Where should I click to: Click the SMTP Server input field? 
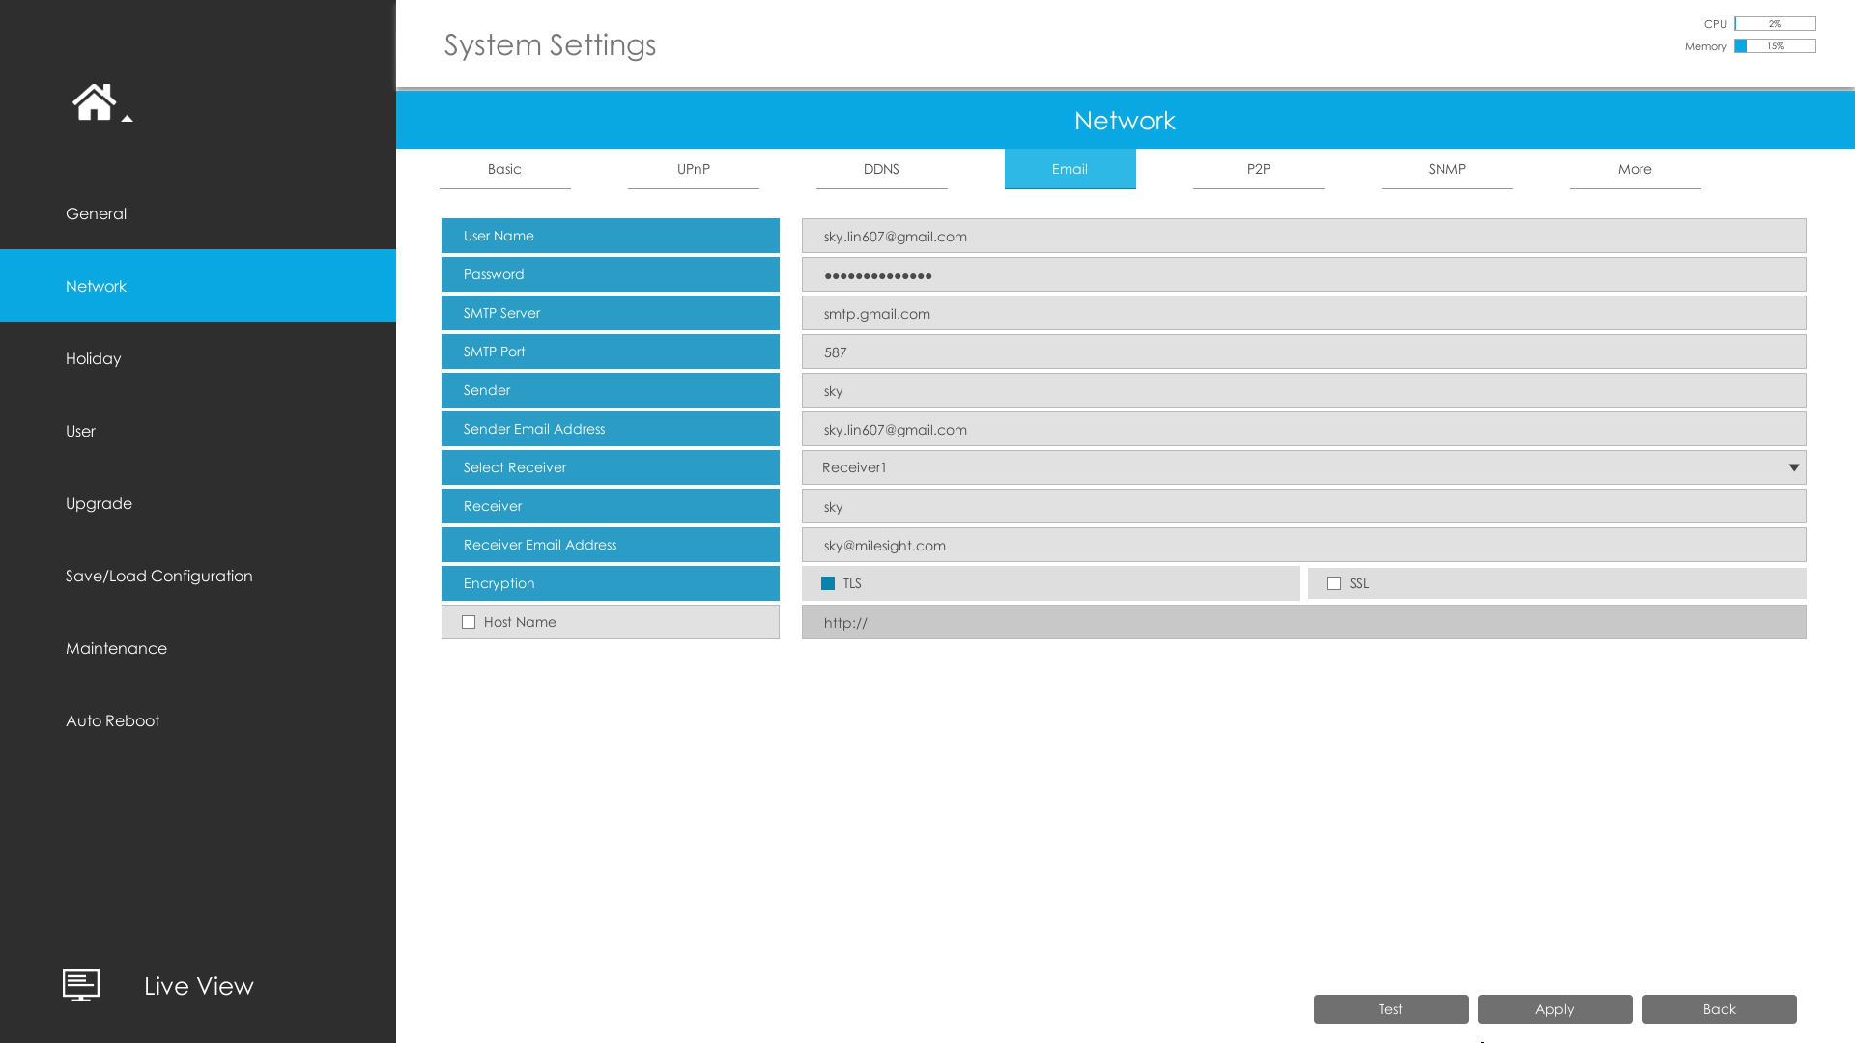click(x=1303, y=313)
